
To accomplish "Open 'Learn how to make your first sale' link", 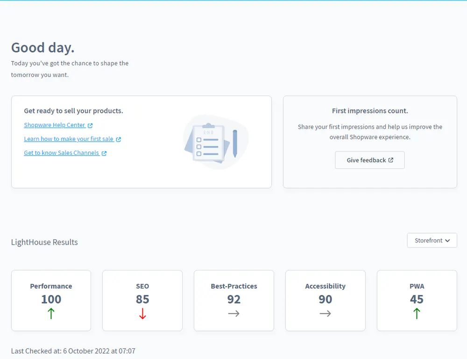I will [69, 139].
